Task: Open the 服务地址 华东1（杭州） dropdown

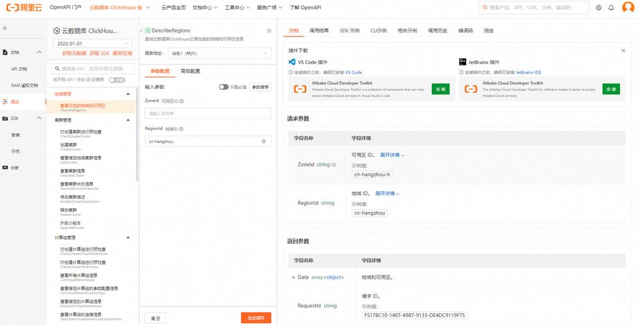Action: tap(220, 53)
